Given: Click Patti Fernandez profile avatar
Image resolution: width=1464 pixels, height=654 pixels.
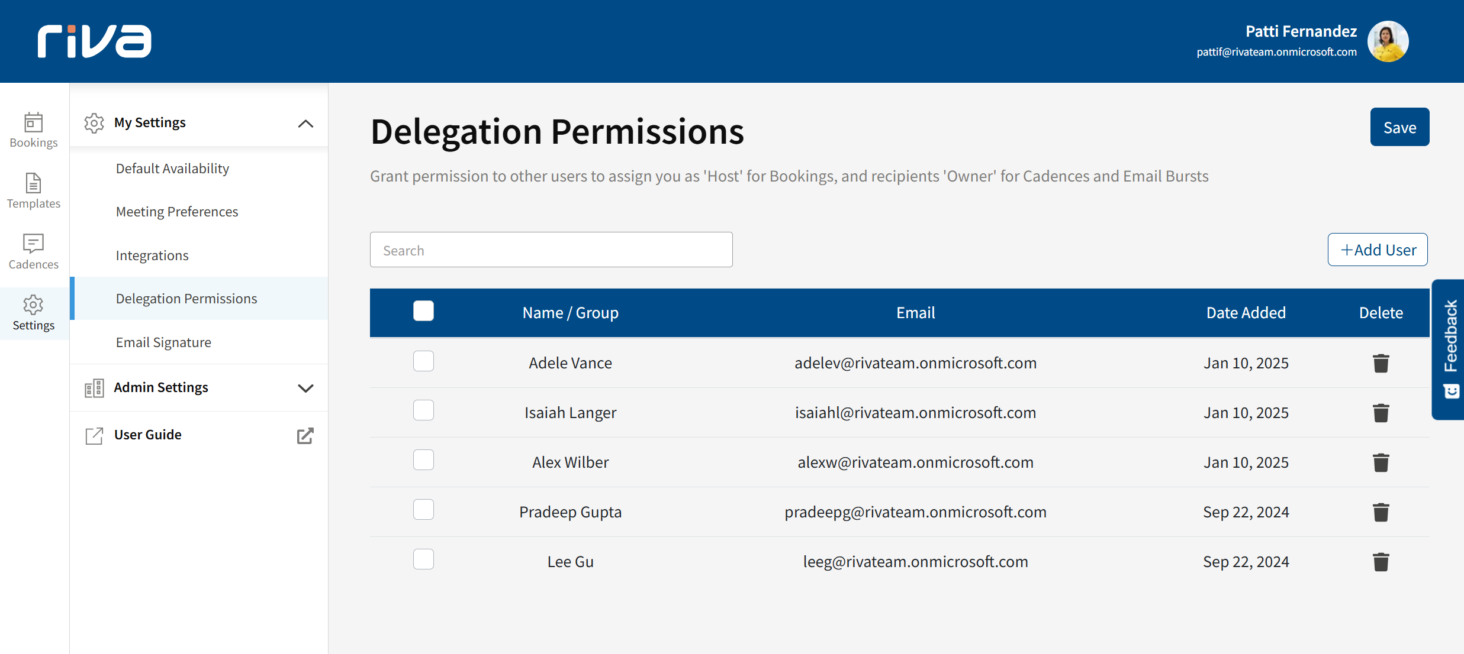Looking at the screenshot, I should tap(1388, 41).
